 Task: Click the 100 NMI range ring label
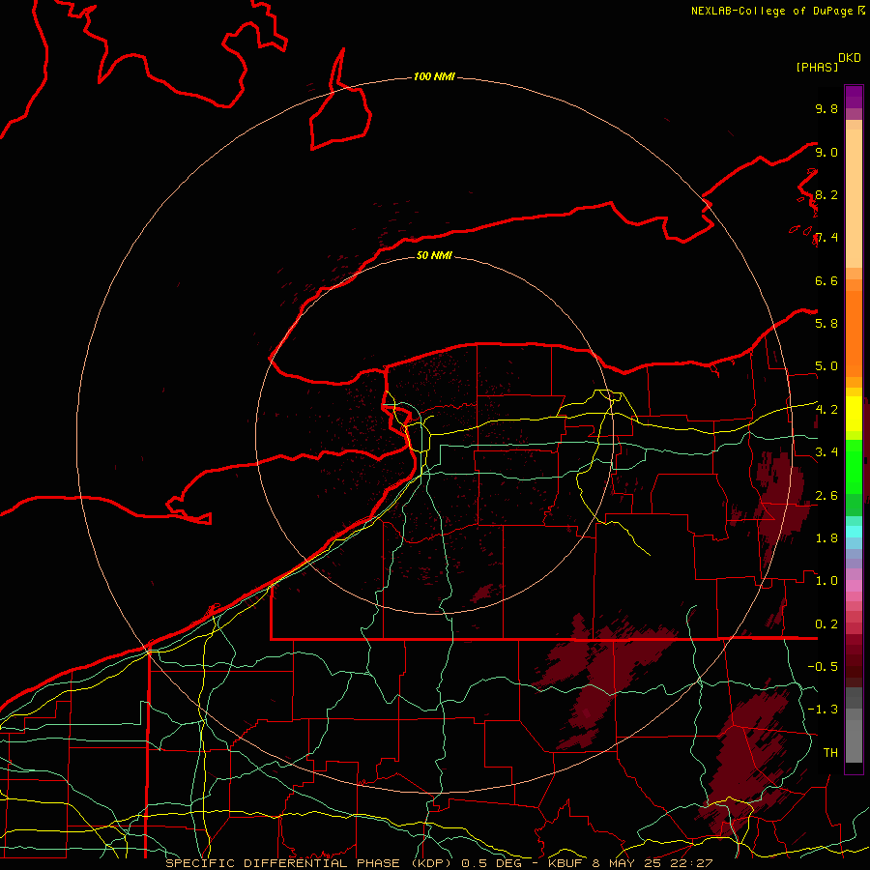click(434, 76)
